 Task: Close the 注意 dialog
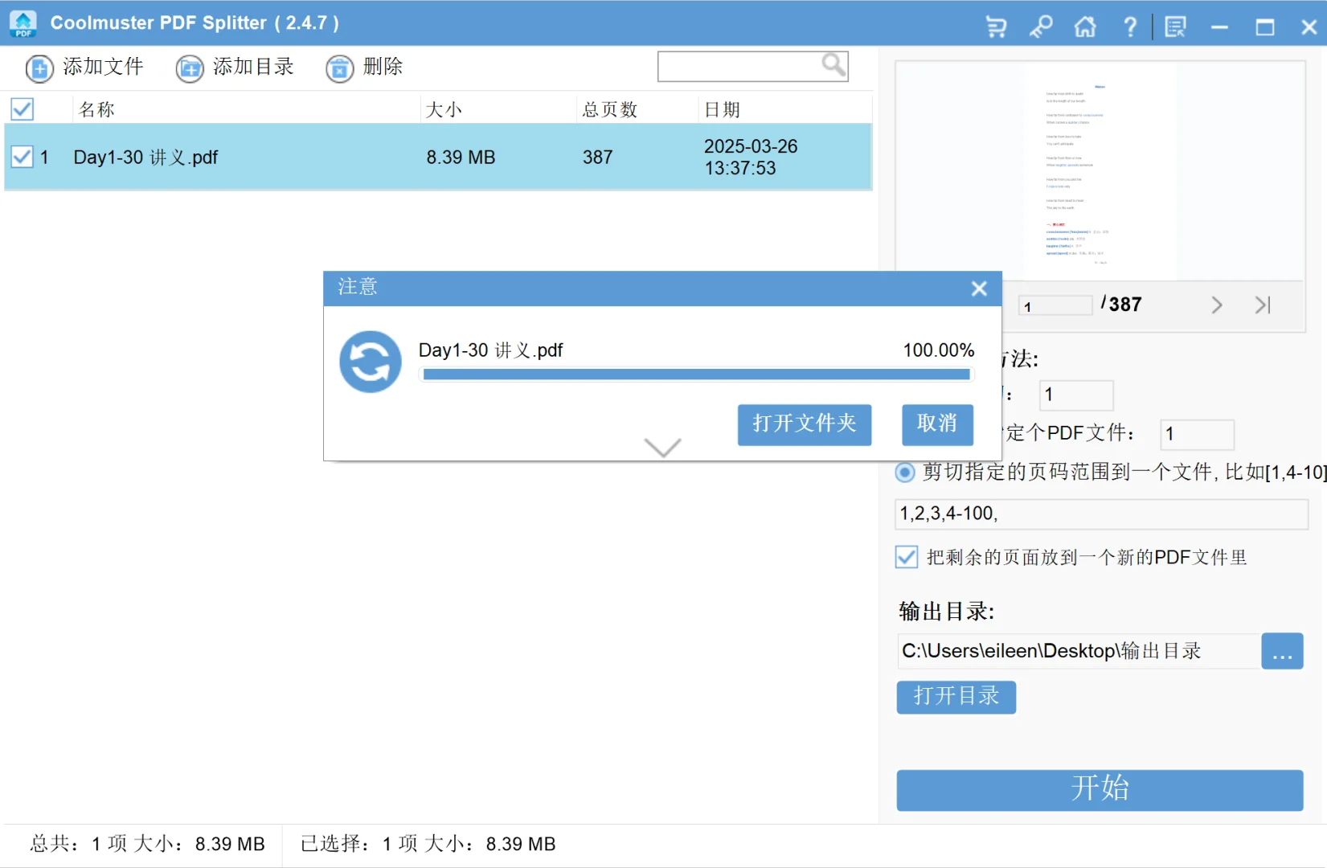979,289
